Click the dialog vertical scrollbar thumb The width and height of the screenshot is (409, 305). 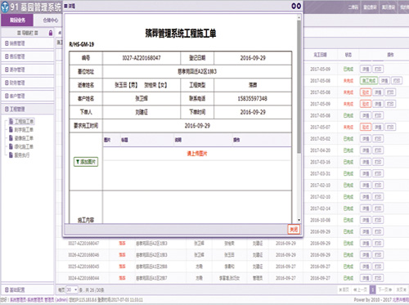click(x=299, y=87)
